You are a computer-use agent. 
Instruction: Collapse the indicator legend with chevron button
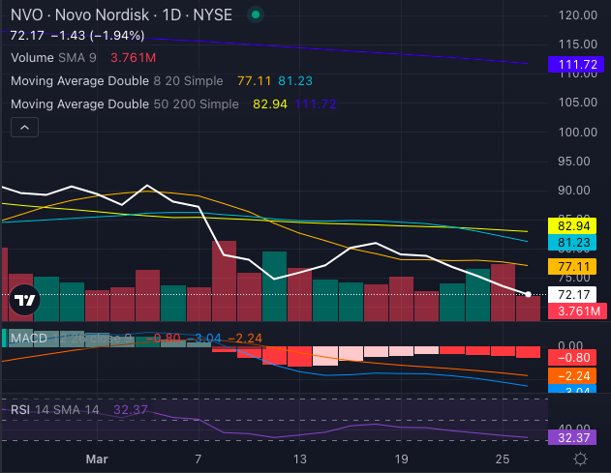[24, 128]
